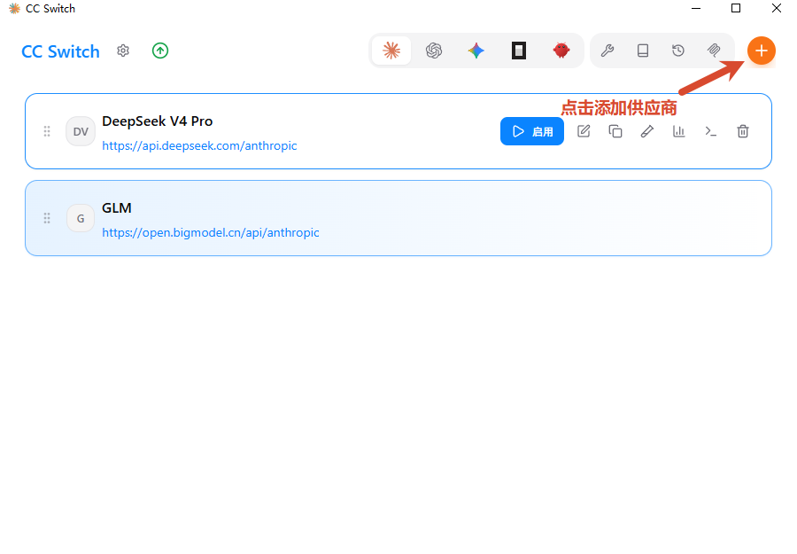Viewport: 797px width, 554px height.
Task: Click the DV avatar badge
Action: (x=81, y=132)
